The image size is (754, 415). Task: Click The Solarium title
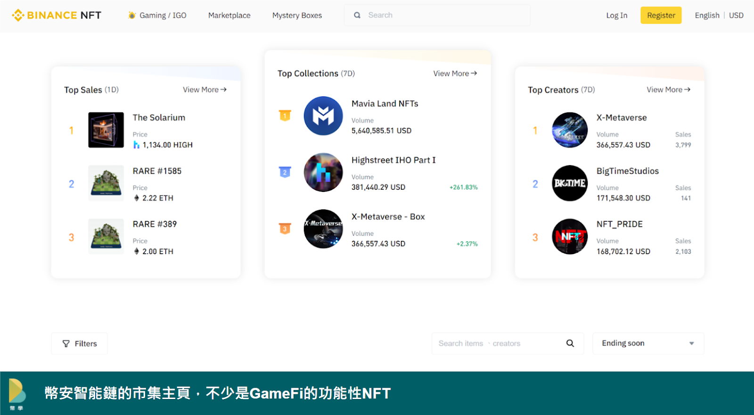pos(159,118)
